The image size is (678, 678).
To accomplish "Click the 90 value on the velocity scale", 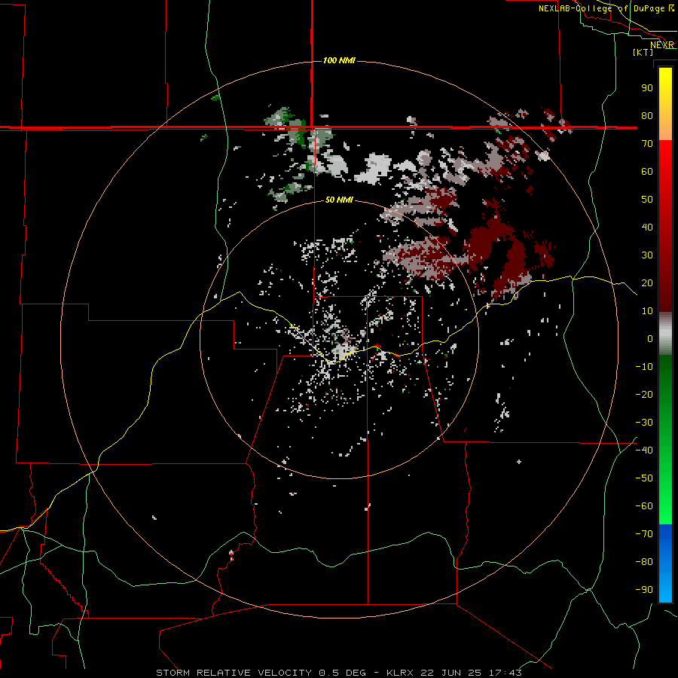I will [647, 88].
